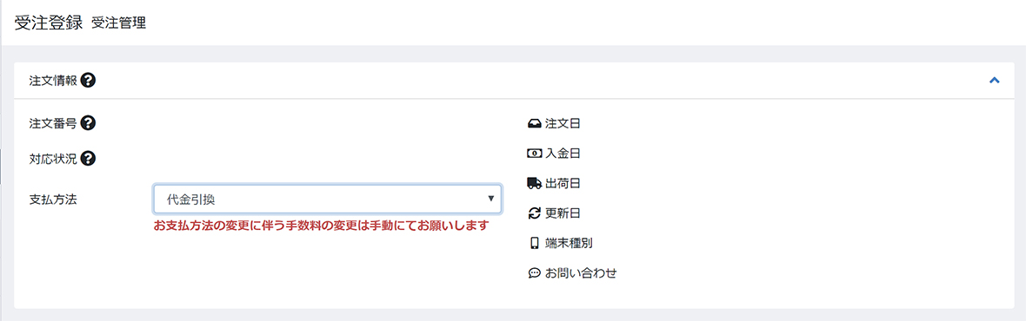
Task: Click the 注文情報 panel header title
Action: tap(53, 81)
